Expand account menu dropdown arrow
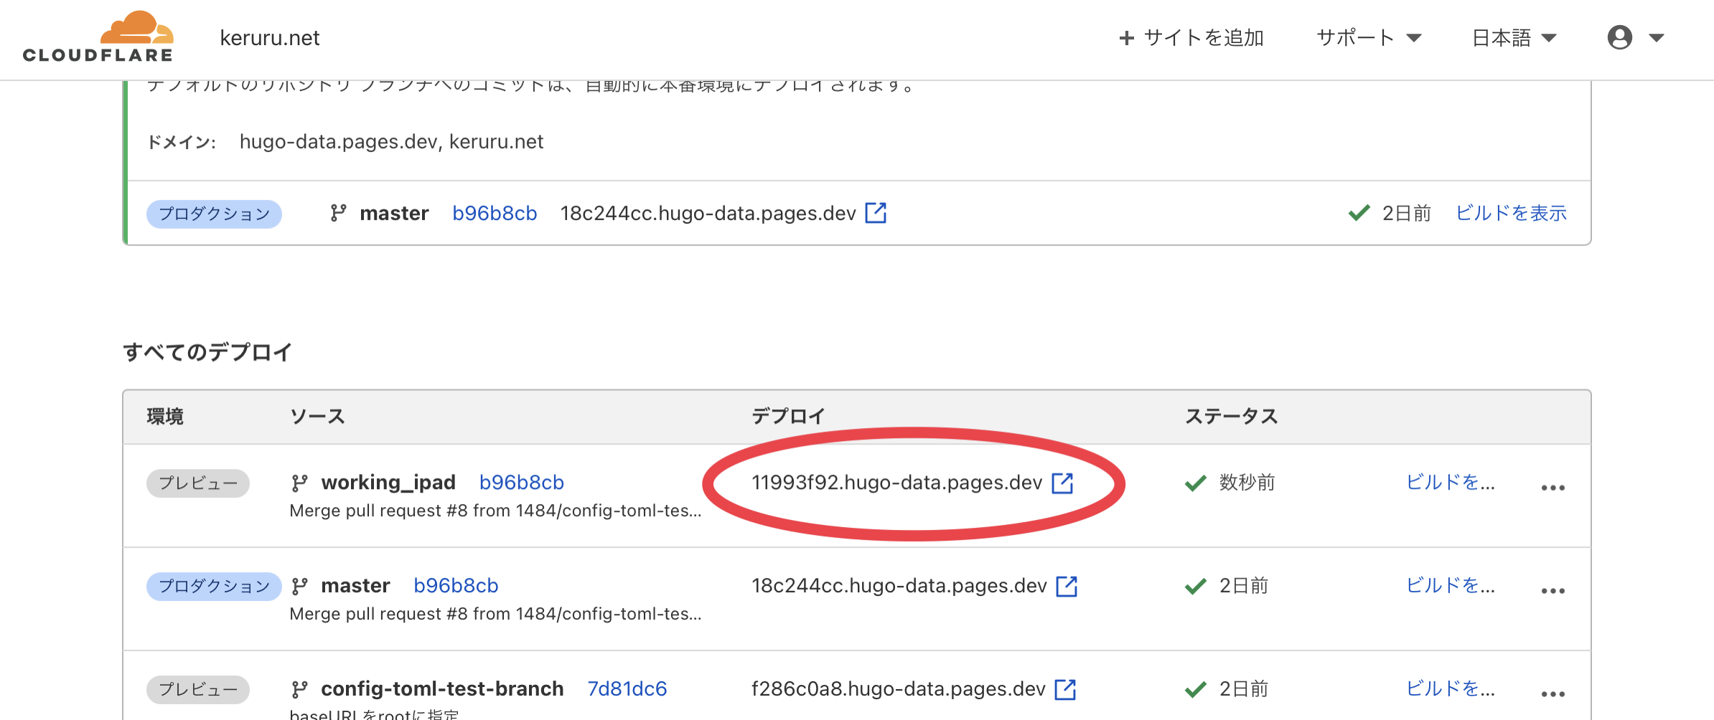The width and height of the screenshot is (1714, 720). coord(1657,37)
